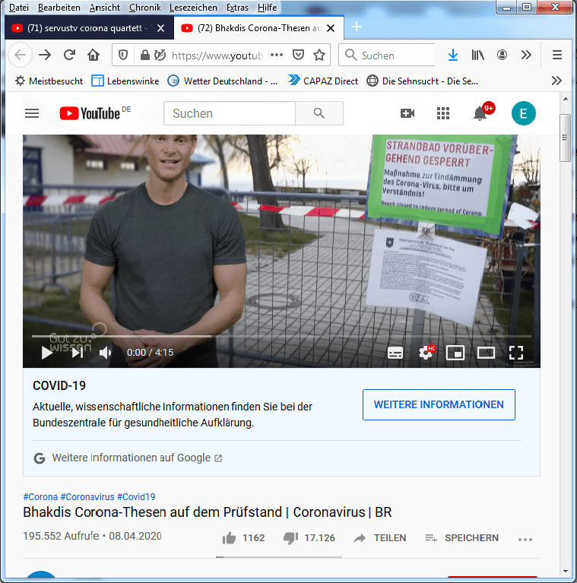The image size is (577, 583).
Task: Open the YouTube apps grid icon
Action: 443,113
